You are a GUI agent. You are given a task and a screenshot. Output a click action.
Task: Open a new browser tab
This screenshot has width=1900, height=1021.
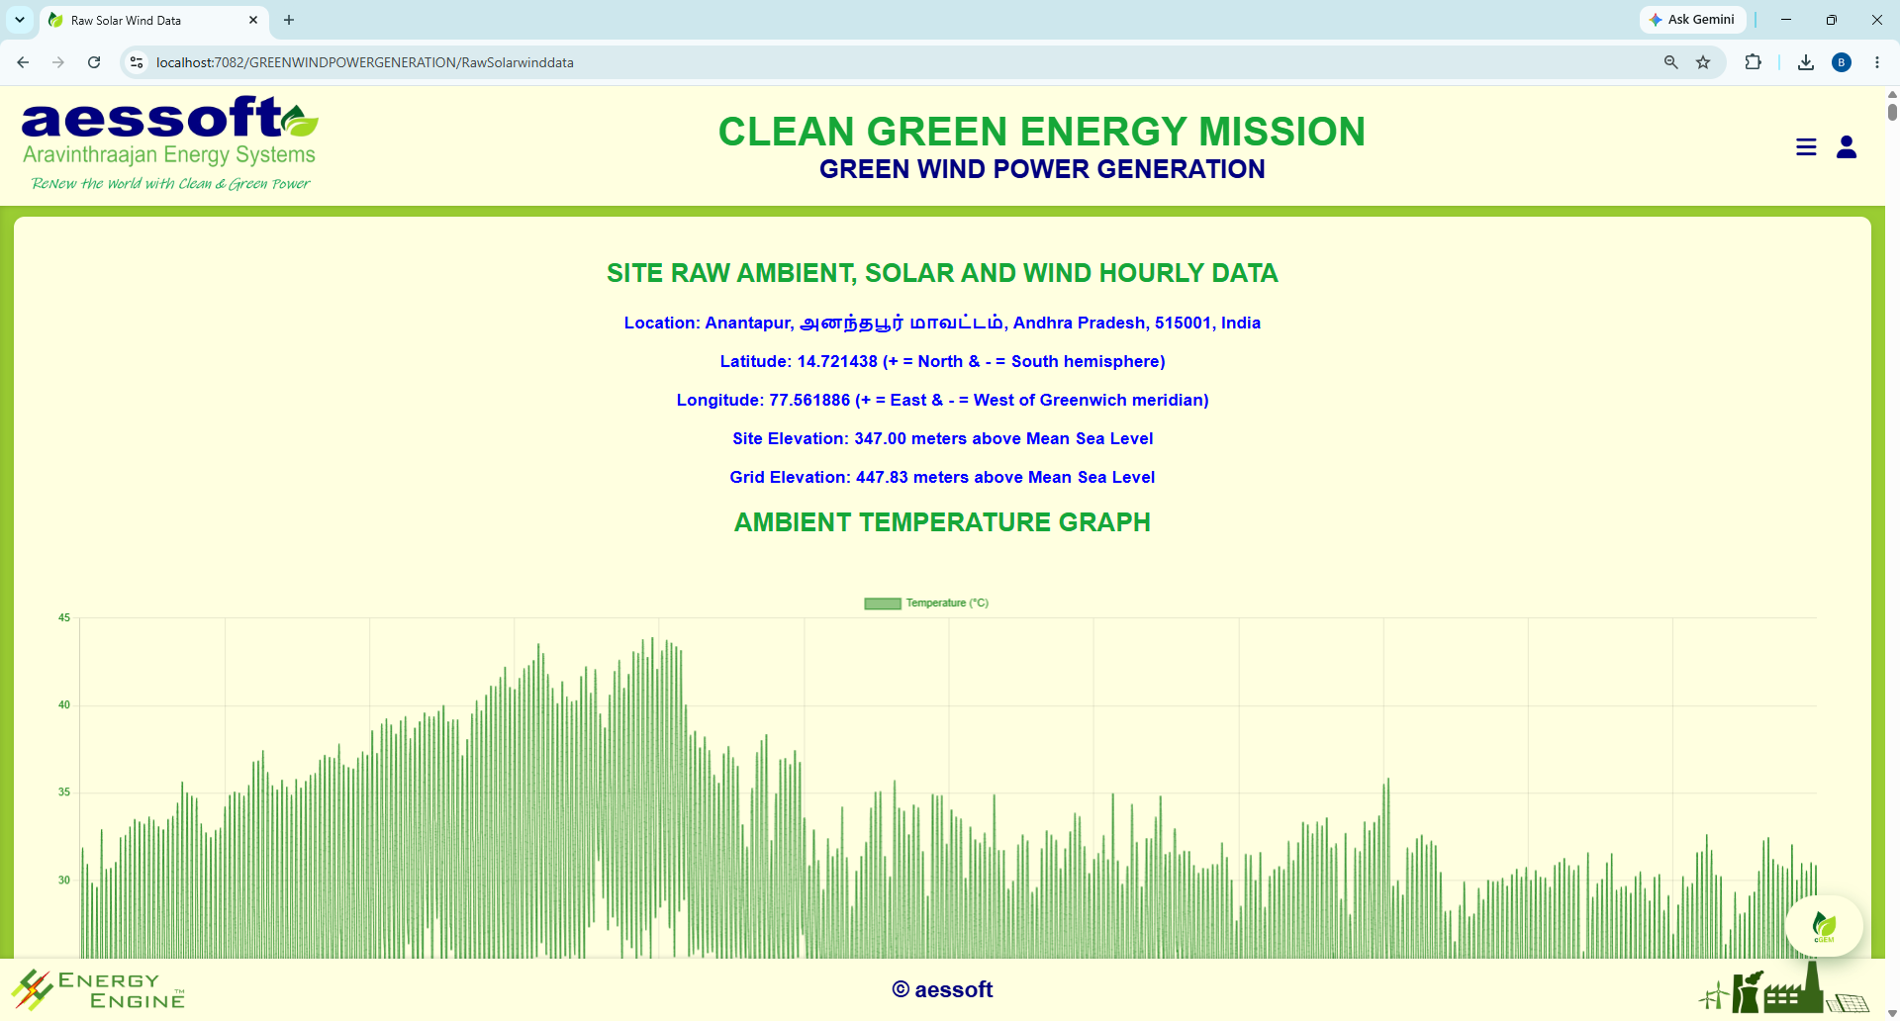pos(289,20)
